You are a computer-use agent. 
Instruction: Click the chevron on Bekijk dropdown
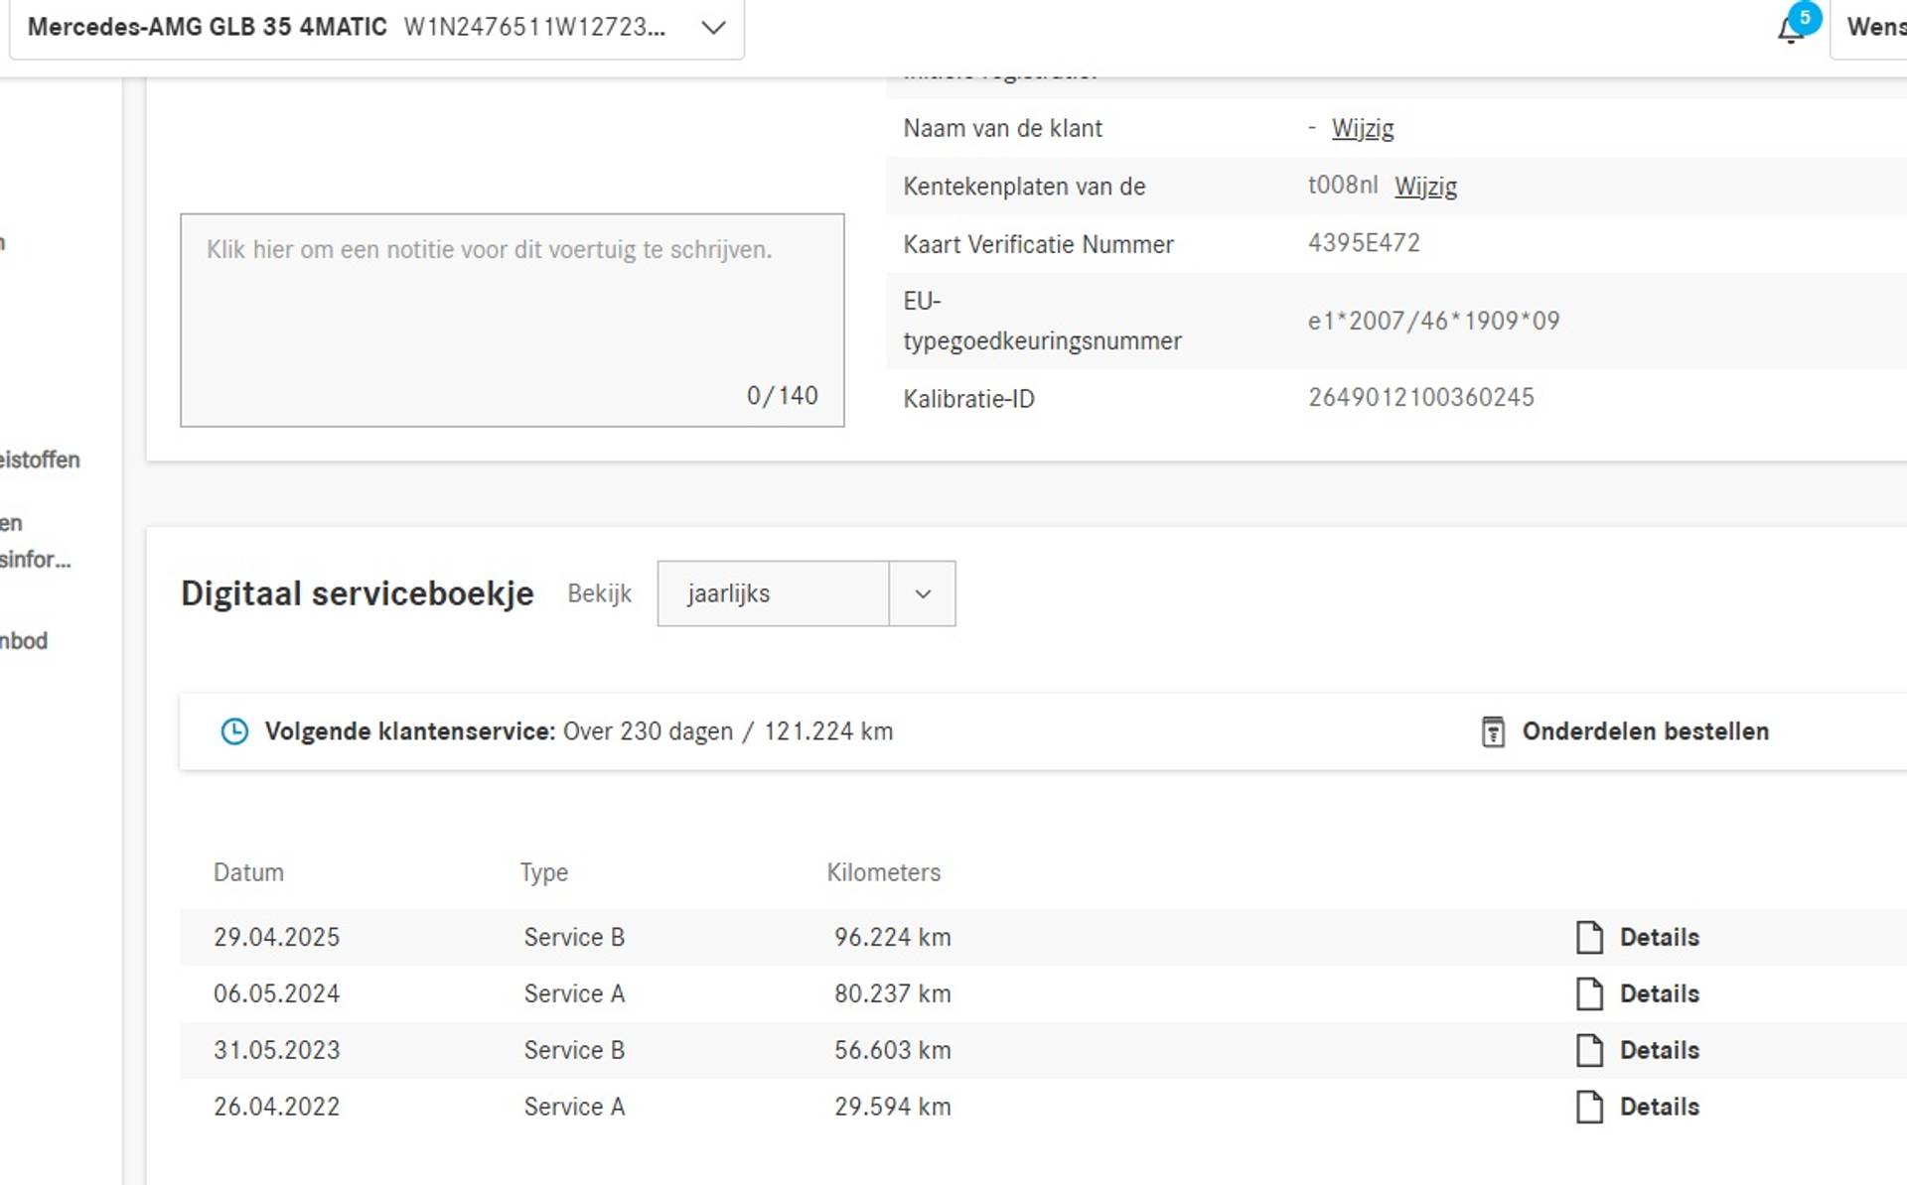[x=923, y=593]
